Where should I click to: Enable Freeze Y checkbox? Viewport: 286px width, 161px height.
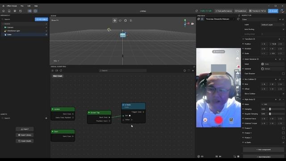point(283,133)
